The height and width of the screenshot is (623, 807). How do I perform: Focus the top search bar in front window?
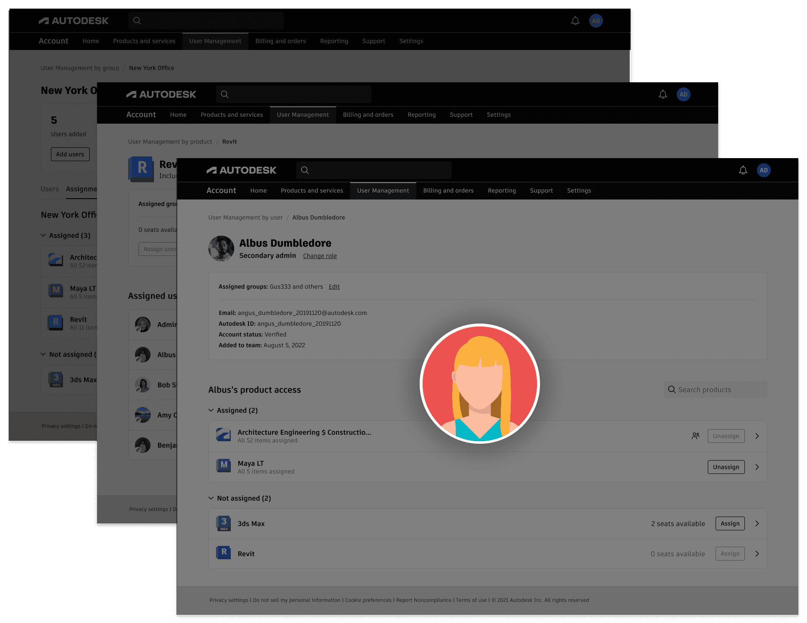pyautogui.click(x=374, y=170)
